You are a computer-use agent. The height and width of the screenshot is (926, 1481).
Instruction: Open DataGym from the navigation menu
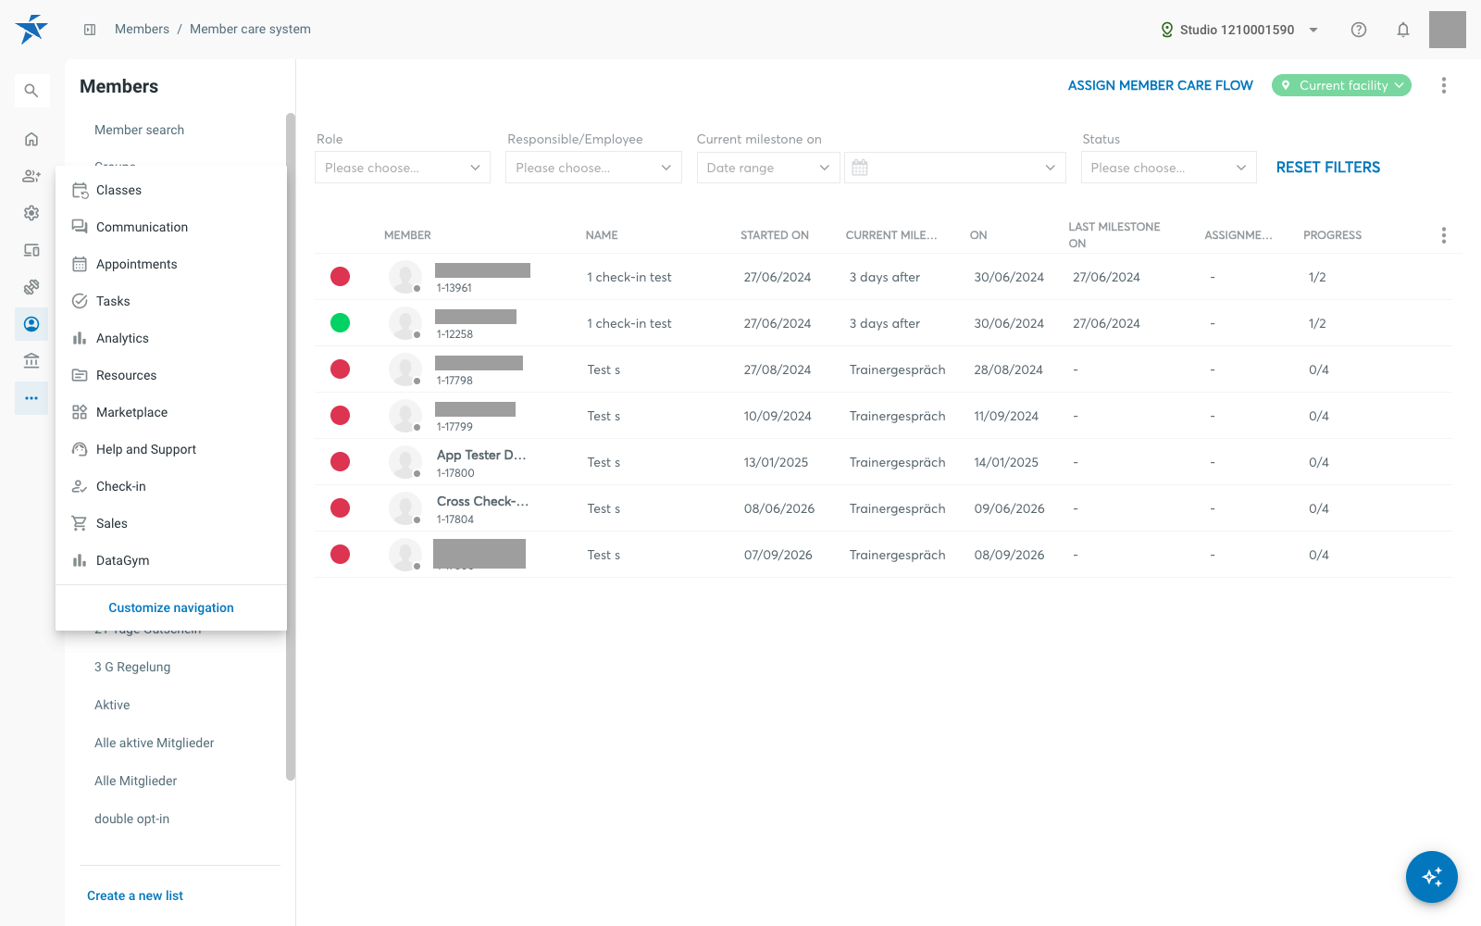[171, 560]
